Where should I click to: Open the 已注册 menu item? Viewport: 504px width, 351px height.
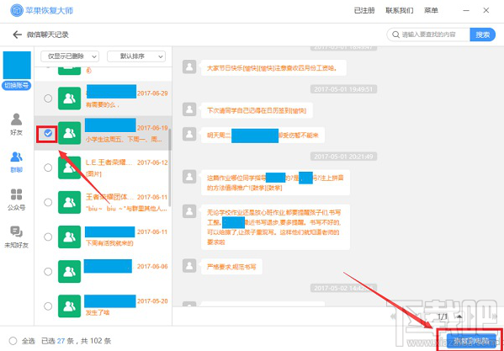coord(364,11)
